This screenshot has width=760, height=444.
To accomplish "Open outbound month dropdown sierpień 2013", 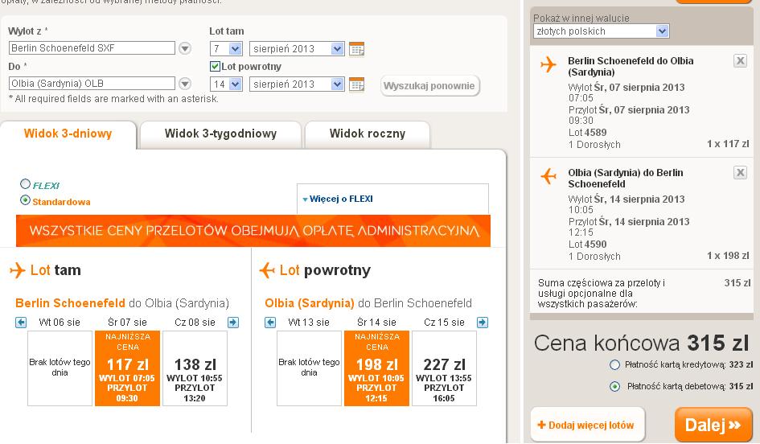I will click(297, 48).
